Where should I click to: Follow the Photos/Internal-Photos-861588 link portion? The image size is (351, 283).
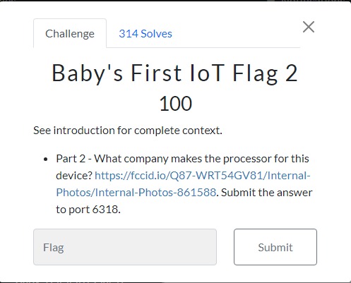tap(136, 193)
